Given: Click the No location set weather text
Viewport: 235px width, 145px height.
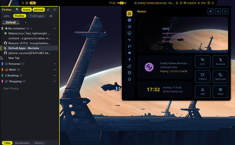Looking at the screenshot, I should click(x=174, y=91).
